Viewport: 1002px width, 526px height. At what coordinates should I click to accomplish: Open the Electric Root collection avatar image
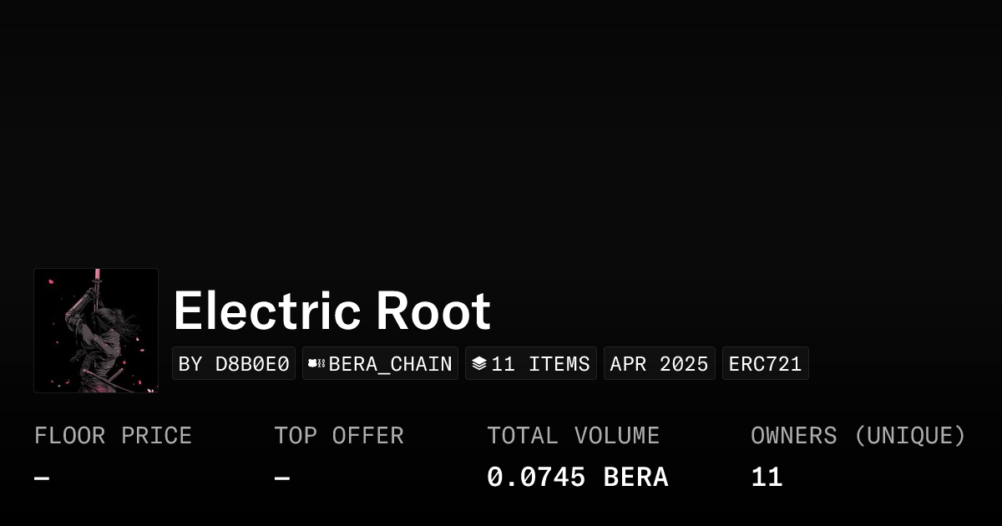point(95,330)
